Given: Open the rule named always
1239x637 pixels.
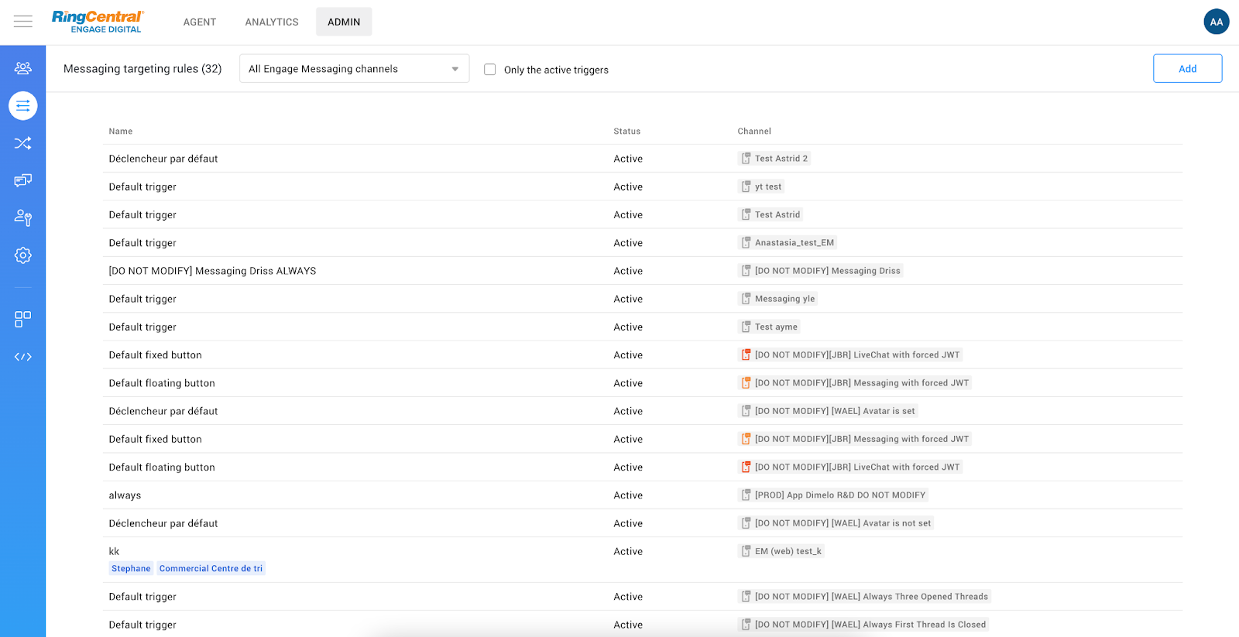Looking at the screenshot, I should (125, 495).
